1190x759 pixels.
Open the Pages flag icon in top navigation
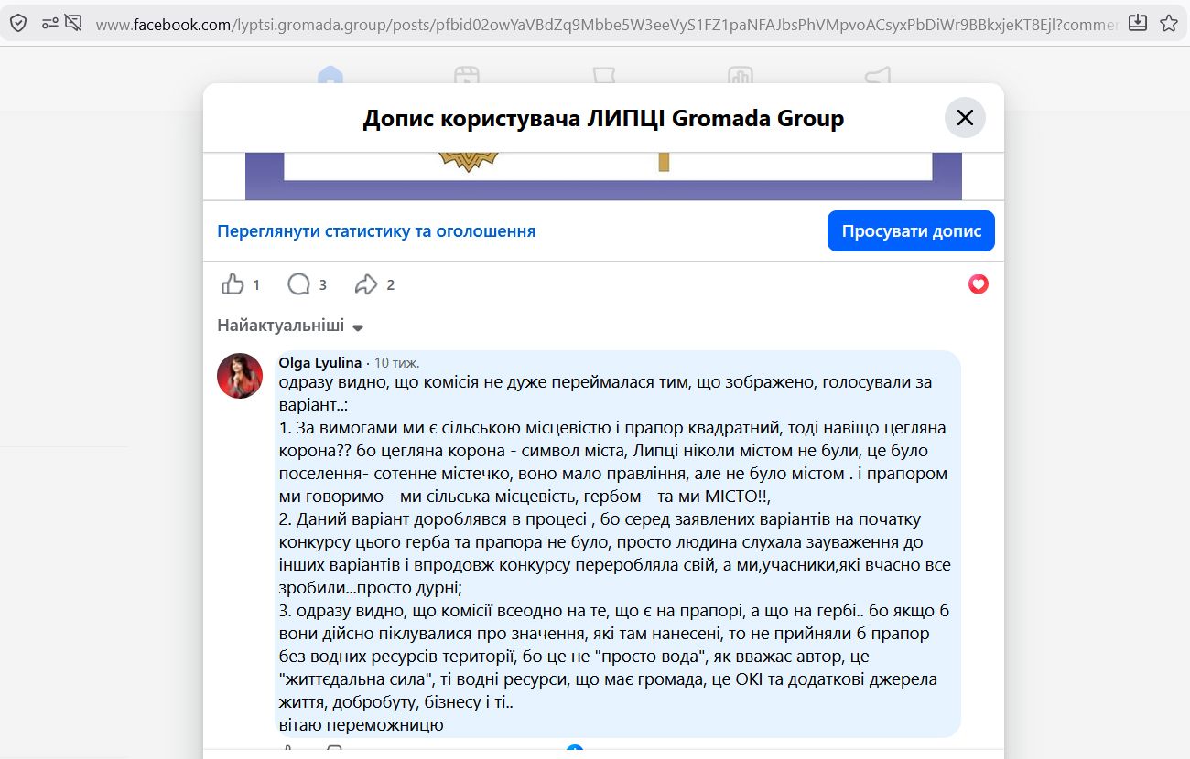point(603,75)
